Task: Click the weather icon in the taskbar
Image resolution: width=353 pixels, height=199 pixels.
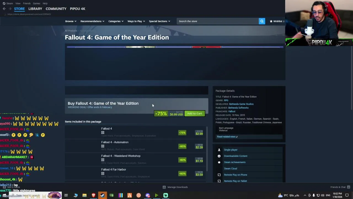Action: tap(280, 195)
